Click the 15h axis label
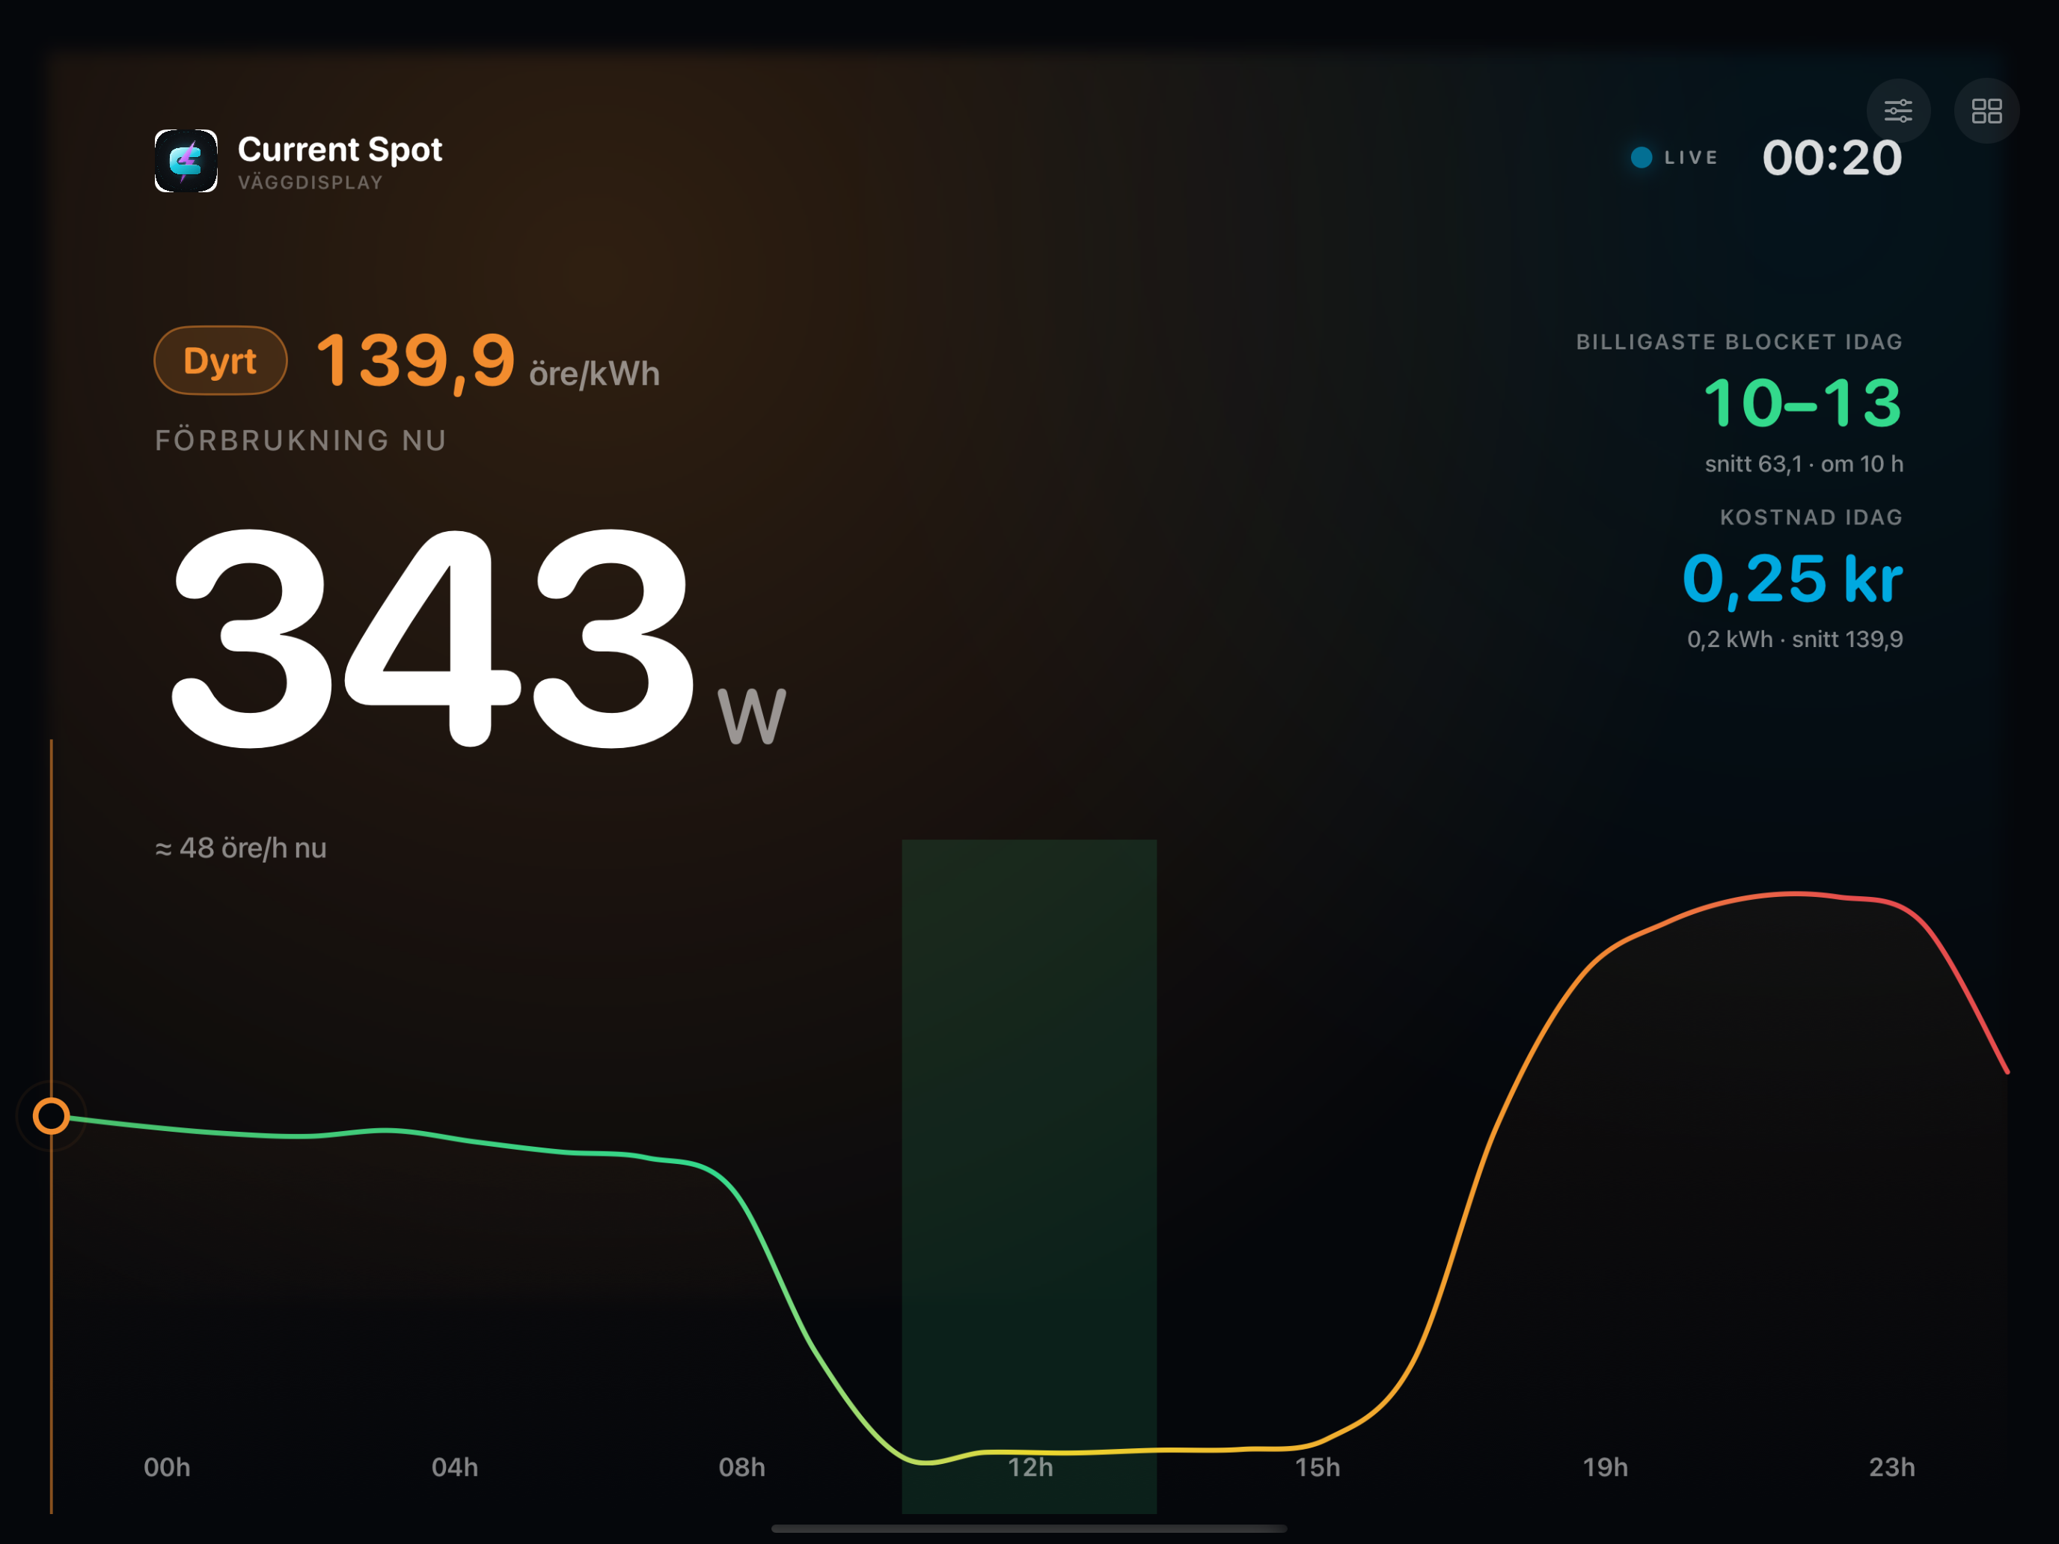This screenshot has width=2059, height=1544. pyautogui.click(x=1317, y=1468)
